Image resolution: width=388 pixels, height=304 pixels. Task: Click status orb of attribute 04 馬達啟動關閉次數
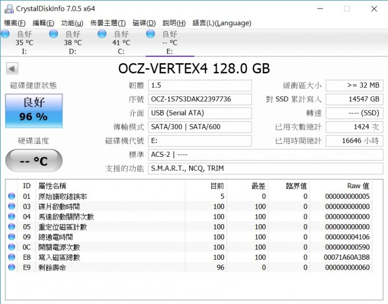tap(12, 216)
